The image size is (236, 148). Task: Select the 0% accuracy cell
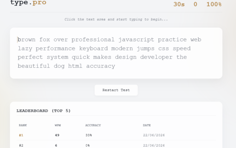click(x=88, y=145)
